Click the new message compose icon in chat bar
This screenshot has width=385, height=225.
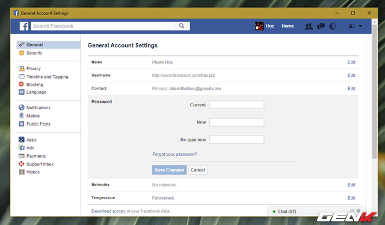pos(352,211)
